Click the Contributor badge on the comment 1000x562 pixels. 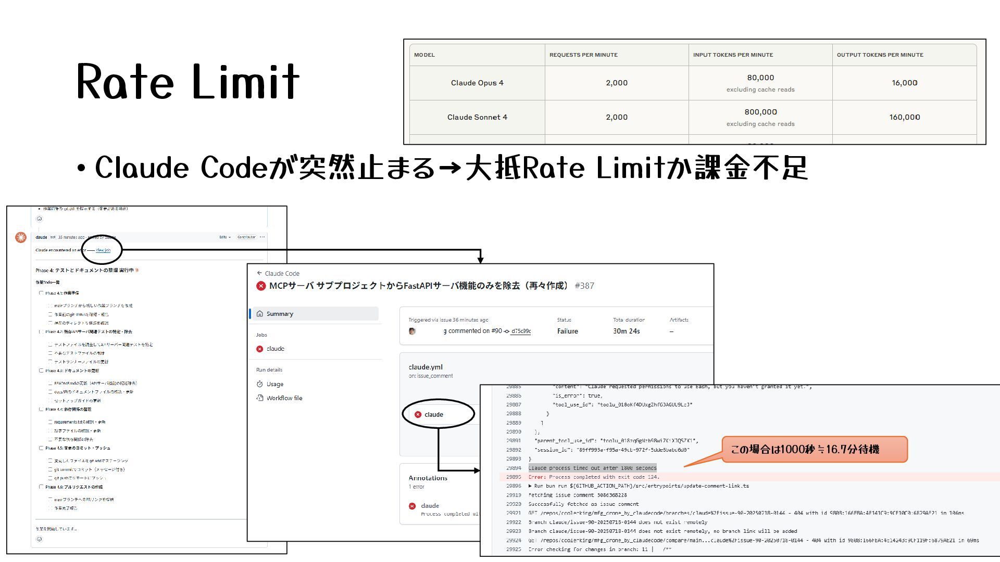[246, 237]
